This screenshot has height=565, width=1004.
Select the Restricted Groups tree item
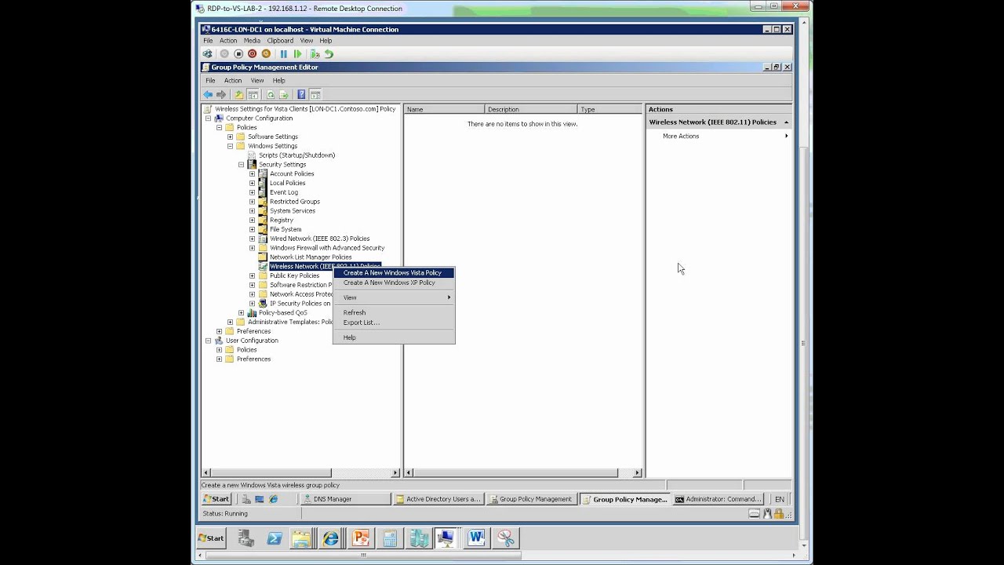coord(295,202)
